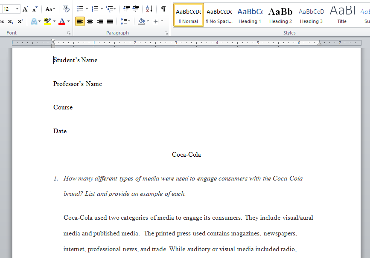370x258 pixels.
Task: Toggle Center alignment
Action: (90, 21)
